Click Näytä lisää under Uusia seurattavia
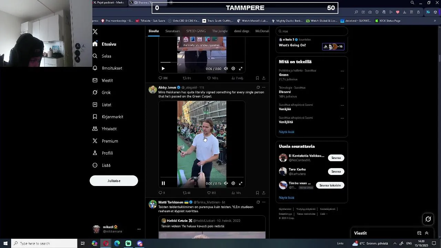Viewport: 441px width, 248px height. tap(286, 198)
